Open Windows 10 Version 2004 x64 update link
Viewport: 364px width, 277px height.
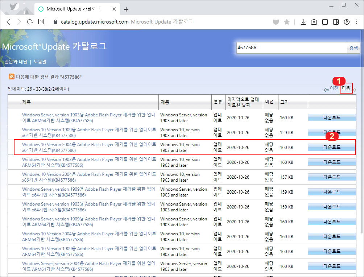pos(89,148)
